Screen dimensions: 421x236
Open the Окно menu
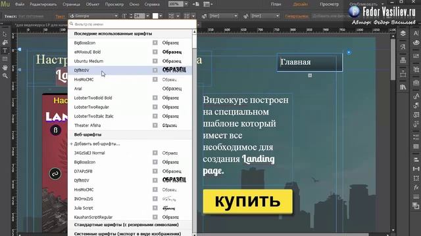tap(134, 5)
